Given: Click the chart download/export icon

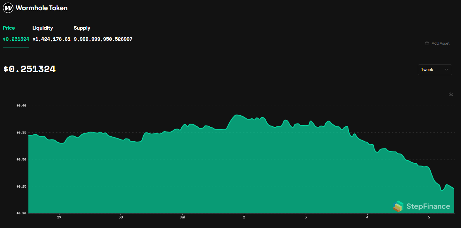Looking at the screenshot, I should [x=451, y=94].
